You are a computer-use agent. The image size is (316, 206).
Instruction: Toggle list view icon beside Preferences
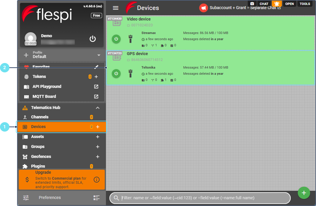(x=97, y=198)
